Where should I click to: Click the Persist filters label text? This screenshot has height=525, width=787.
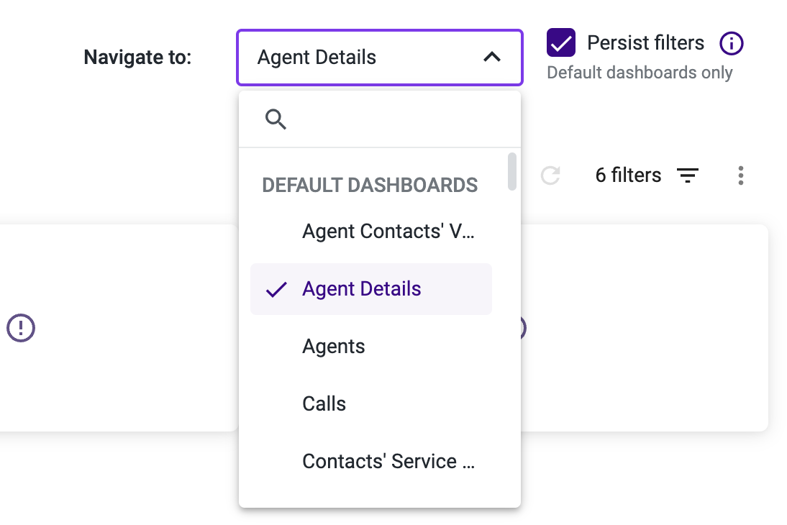pyautogui.click(x=645, y=42)
